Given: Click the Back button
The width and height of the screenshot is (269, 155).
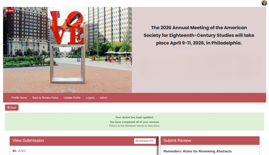Looking at the screenshot, I should point(12,108).
